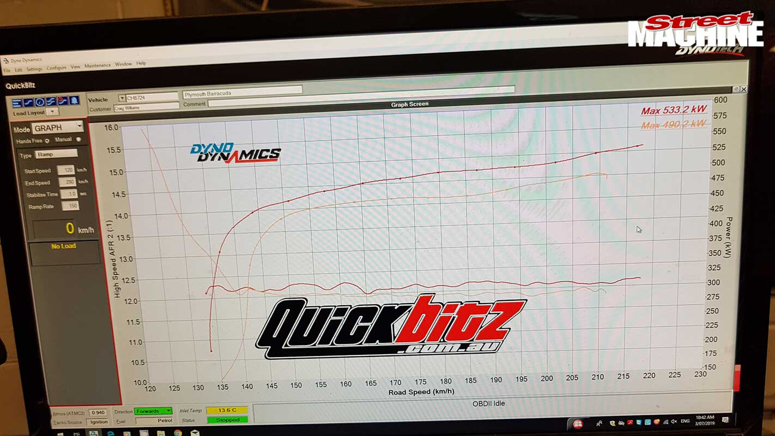Click the green Stopped status indicator
The width and height of the screenshot is (775, 436).
228,420
